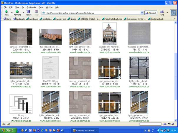
Task: Click the www.buskeismus.de link under zuschauerbank_kl
Action: coord(50,52)
